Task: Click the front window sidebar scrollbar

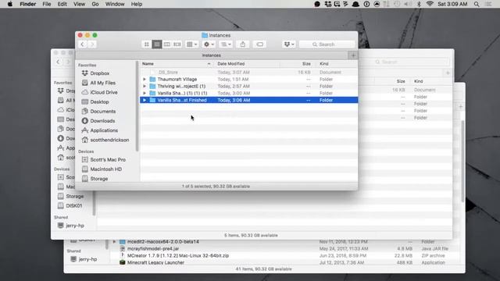Action: click(137, 106)
